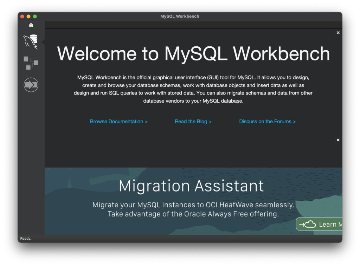Click the MySQL Workbench title bar text
This screenshot has height=266, width=360.
pos(180,16)
